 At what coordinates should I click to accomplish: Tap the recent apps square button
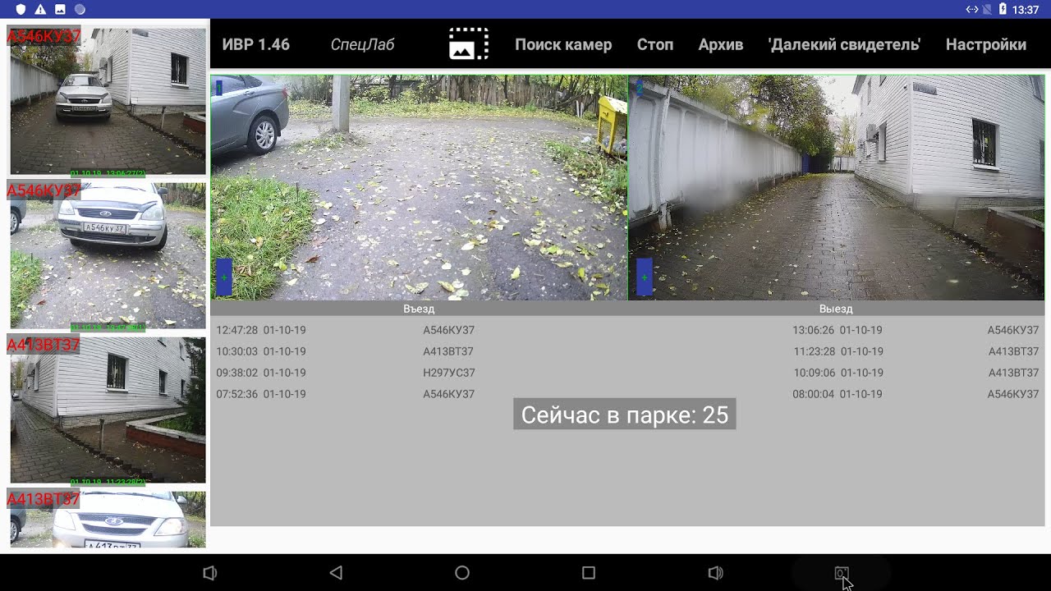click(588, 573)
